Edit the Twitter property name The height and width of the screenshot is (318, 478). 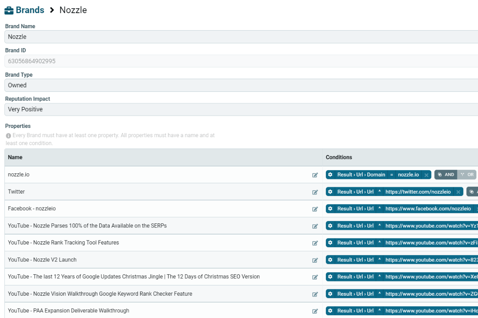[315, 192]
